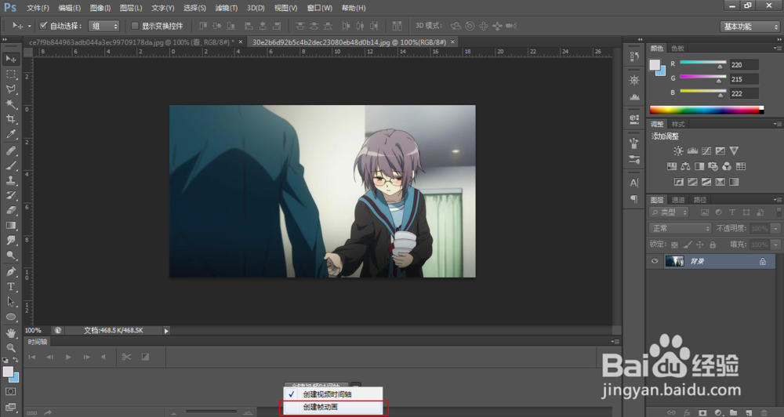The image size is (784, 417).
Task: Switch to the 路径 tab
Action: pyautogui.click(x=700, y=200)
